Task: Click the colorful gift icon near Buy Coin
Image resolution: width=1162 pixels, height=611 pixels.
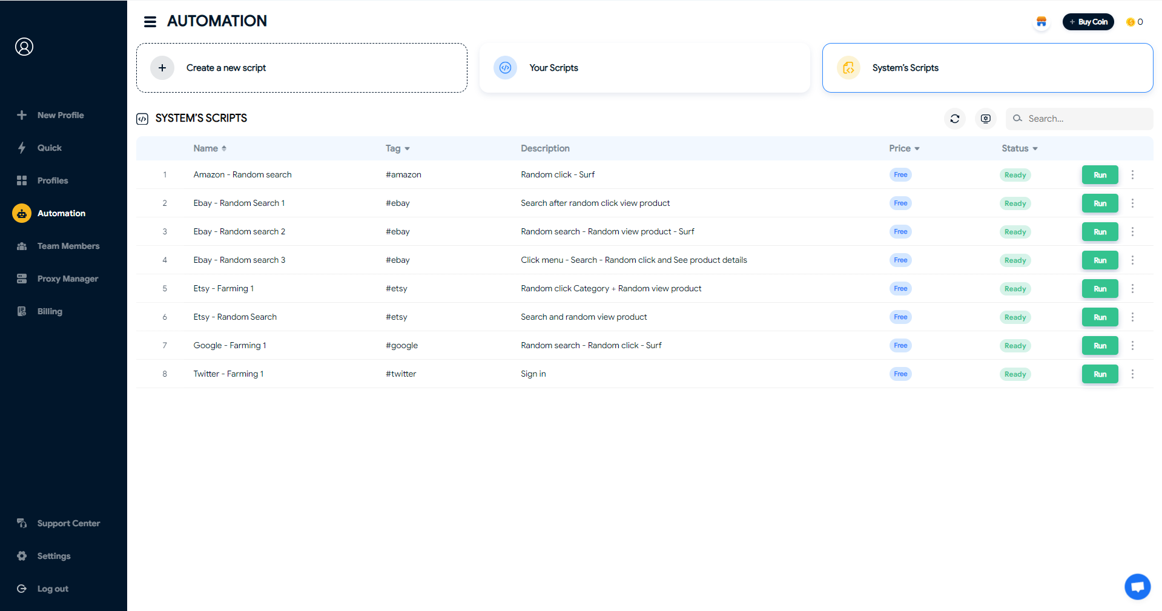Action: pyautogui.click(x=1042, y=22)
